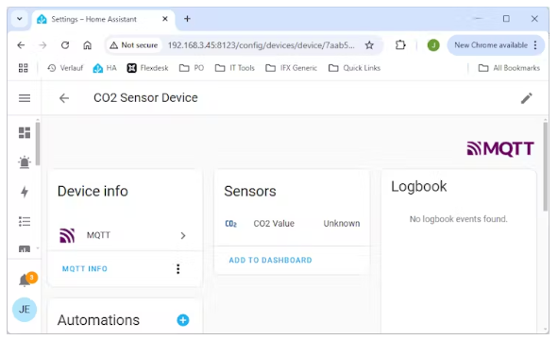The height and width of the screenshot is (340, 558).
Task: Open the Overview dashboard sidebar icon
Action: point(25,133)
